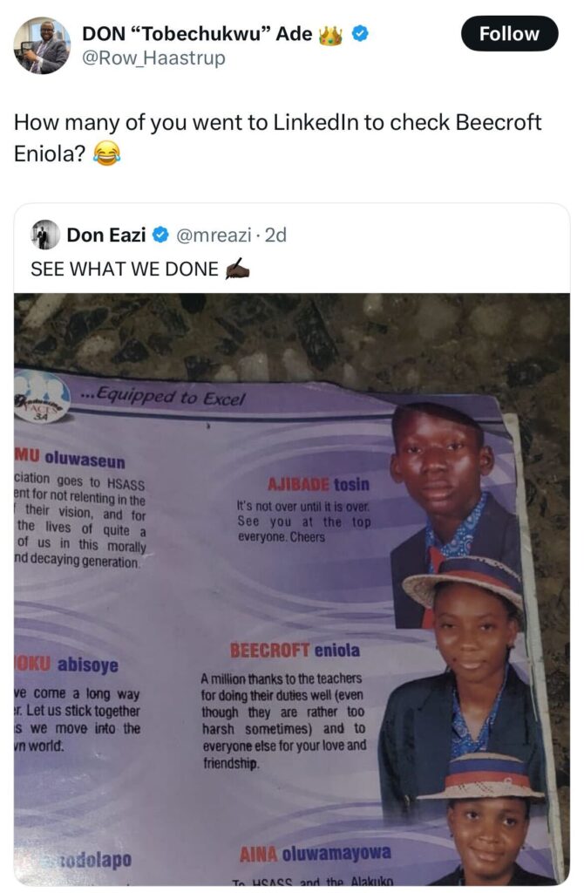Click Don Eazi's verified badge
This screenshot has width=584, height=893.
pyautogui.click(x=161, y=234)
